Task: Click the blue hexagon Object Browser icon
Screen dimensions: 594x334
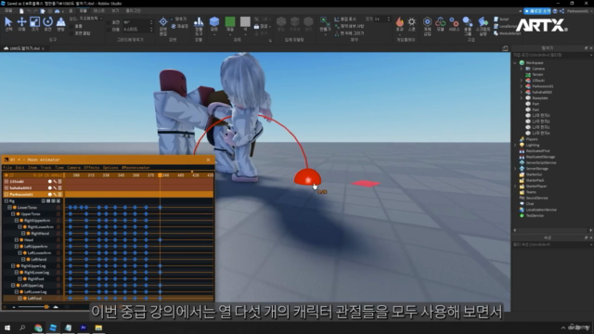Action: point(427,22)
